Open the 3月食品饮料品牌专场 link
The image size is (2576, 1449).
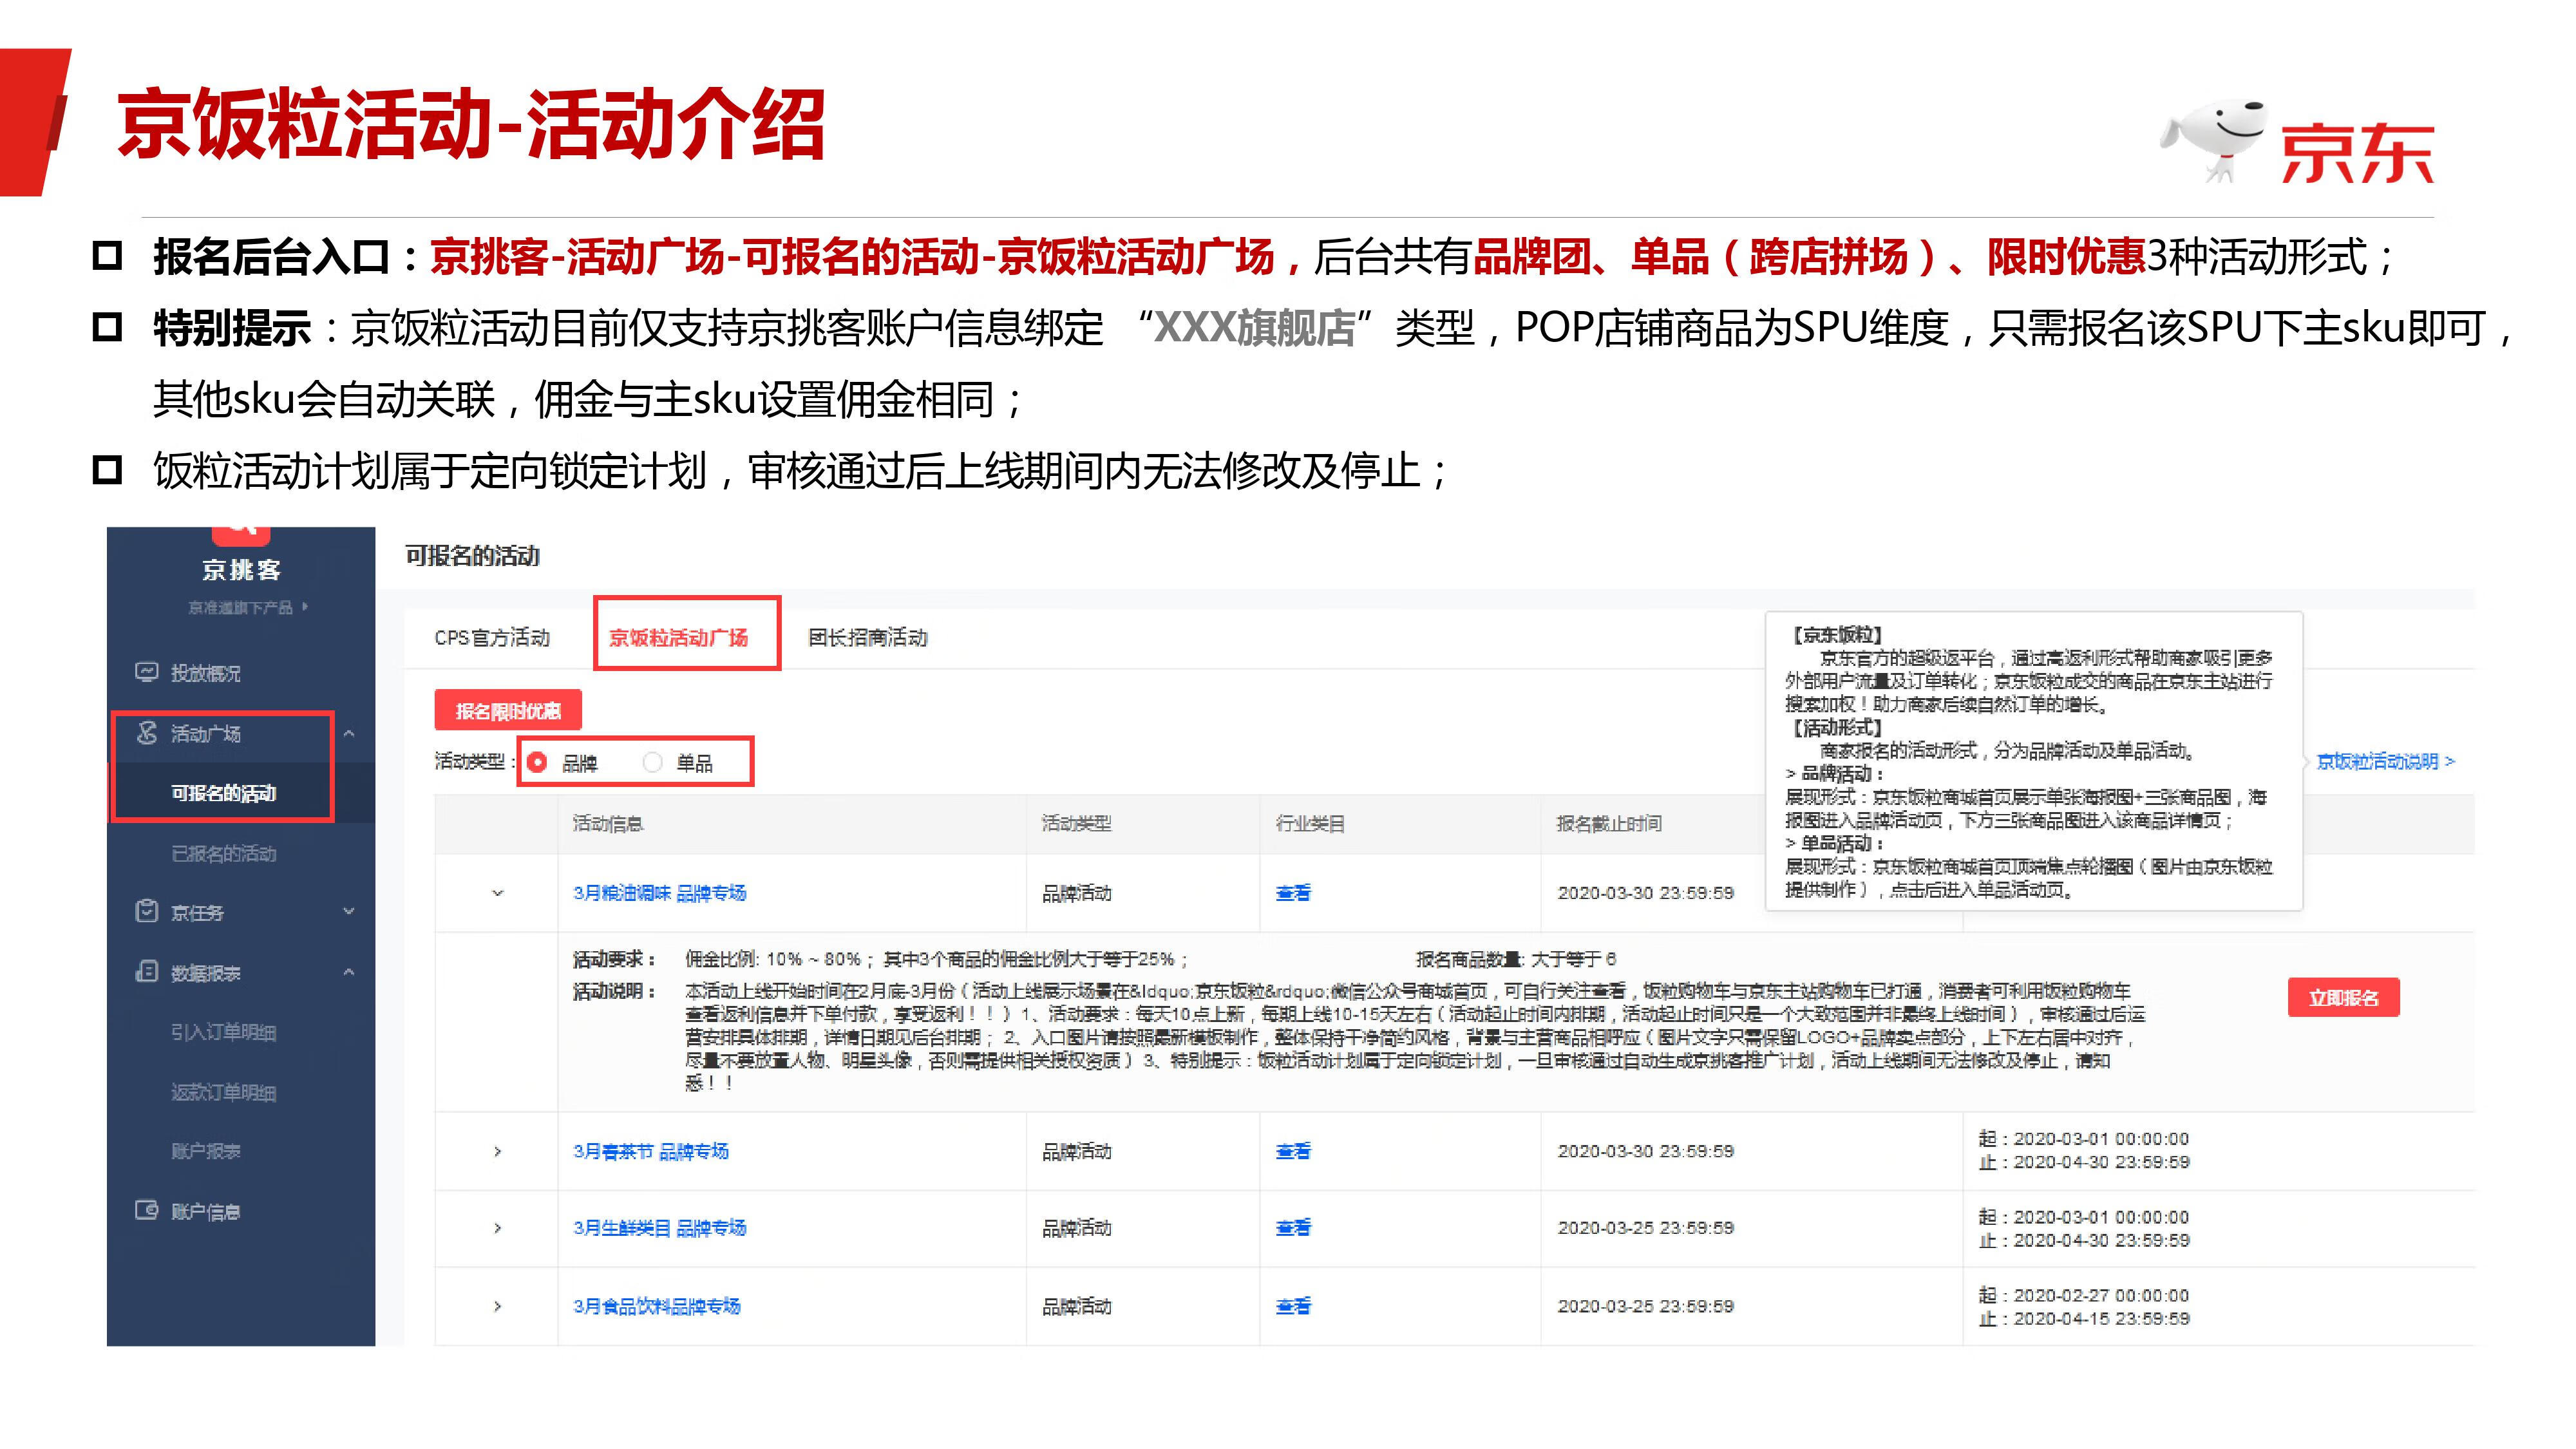pos(656,1306)
